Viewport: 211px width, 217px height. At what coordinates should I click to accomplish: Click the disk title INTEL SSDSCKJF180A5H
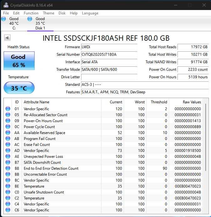click(106, 38)
